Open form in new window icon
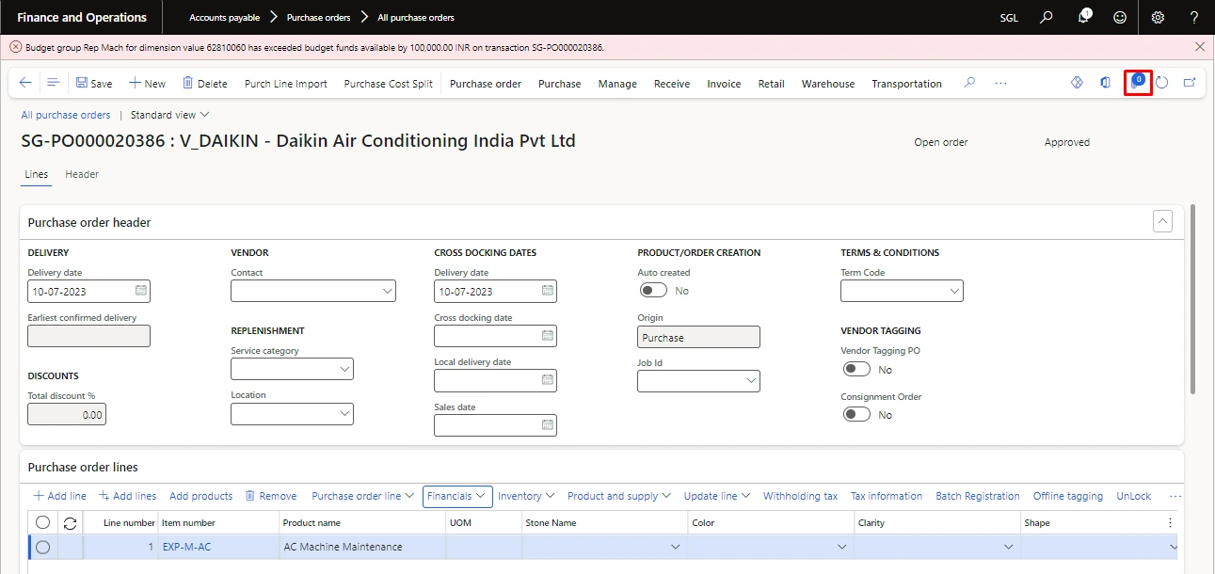This screenshot has width=1215, height=574. (x=1190, y=83)
